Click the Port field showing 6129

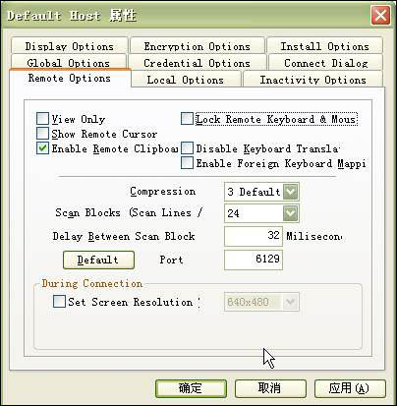254,260
